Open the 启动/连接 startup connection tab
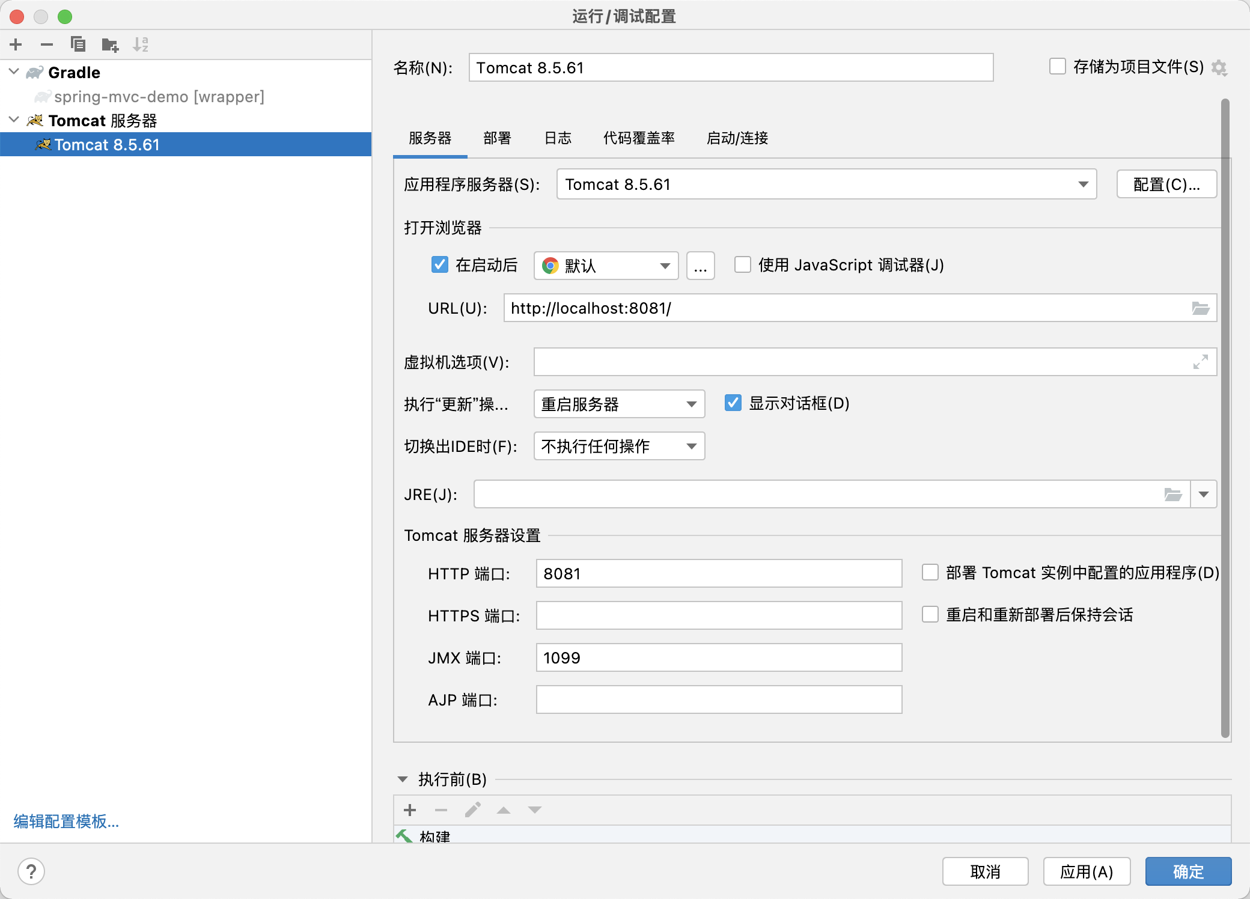This screenshot has width=1250, height=899. [737, 138]
